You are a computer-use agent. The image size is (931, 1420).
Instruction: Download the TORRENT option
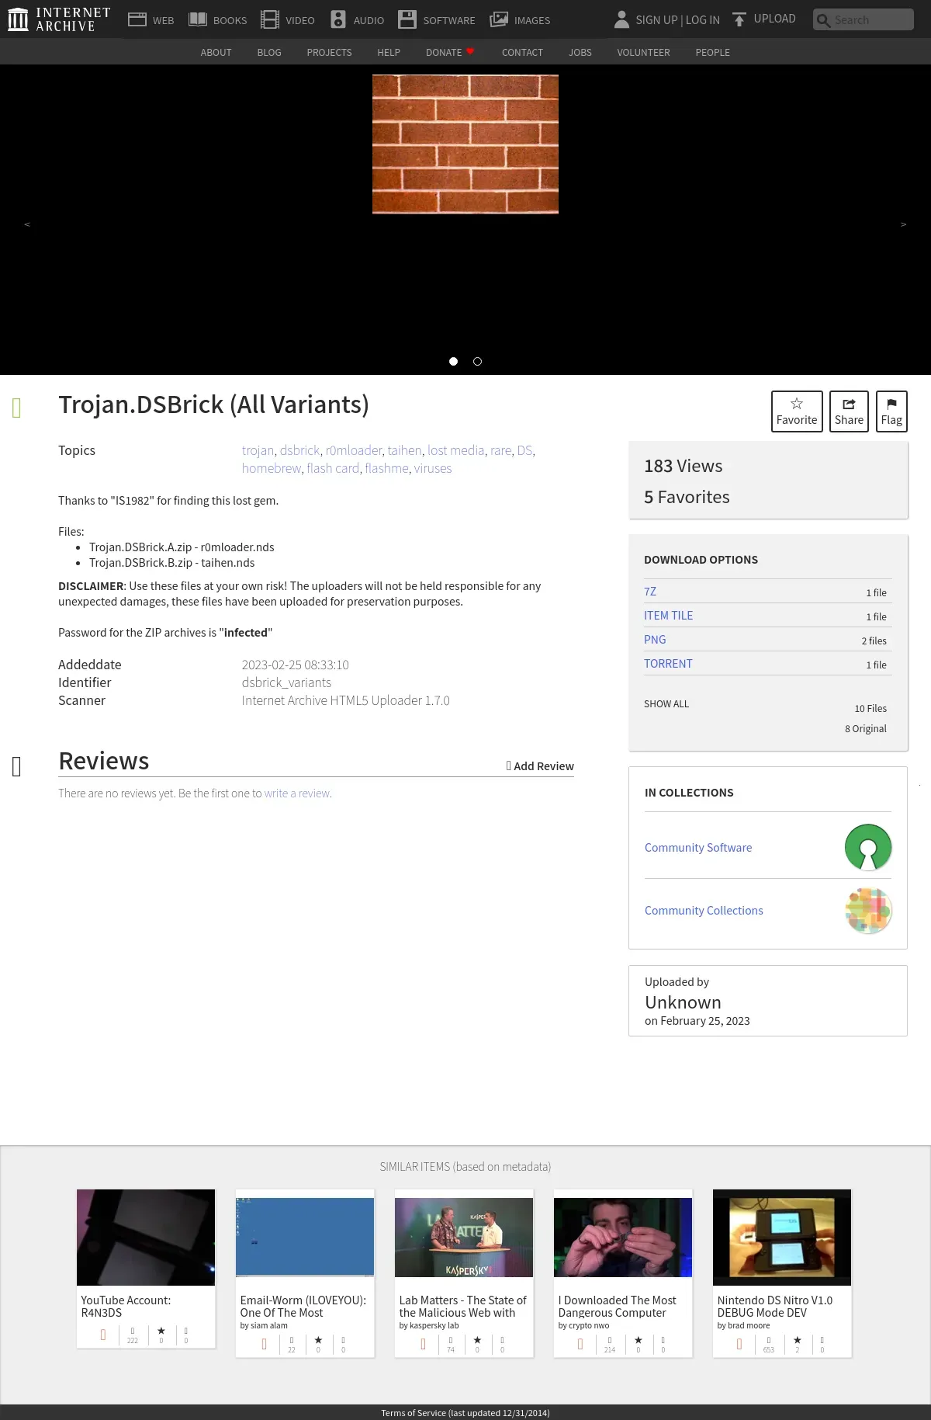[x=668, y=663]
